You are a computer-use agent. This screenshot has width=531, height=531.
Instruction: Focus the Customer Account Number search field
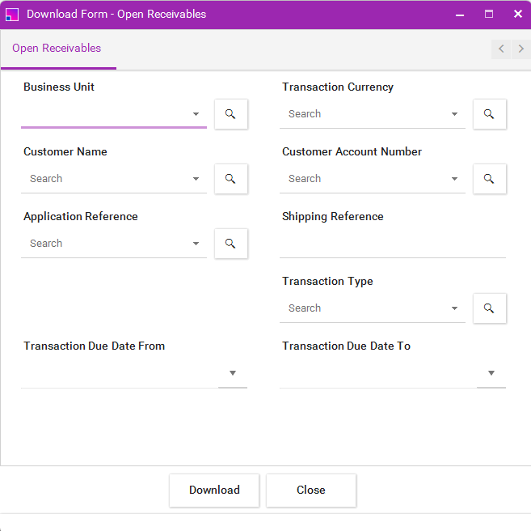tap(364, 179)
